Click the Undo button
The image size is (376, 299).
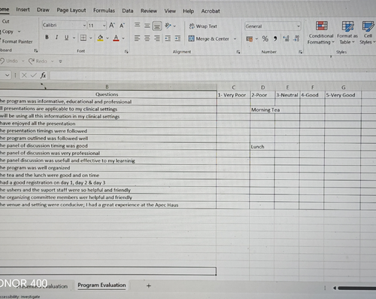10,61
